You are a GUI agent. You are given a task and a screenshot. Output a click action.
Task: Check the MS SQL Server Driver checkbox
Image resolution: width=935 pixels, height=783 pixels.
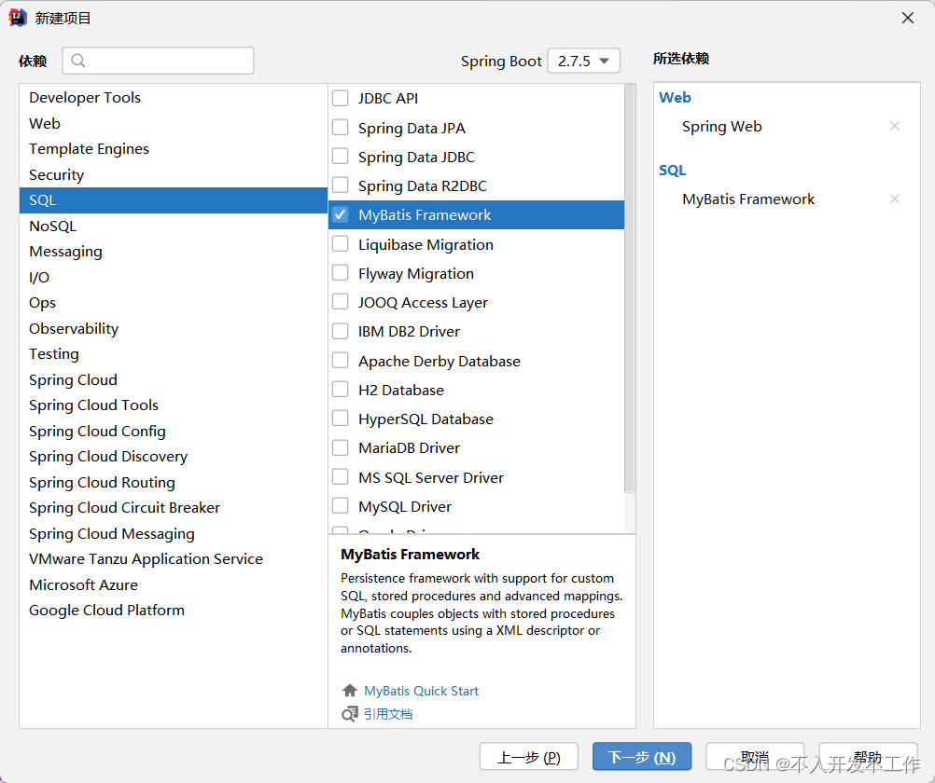340,476
